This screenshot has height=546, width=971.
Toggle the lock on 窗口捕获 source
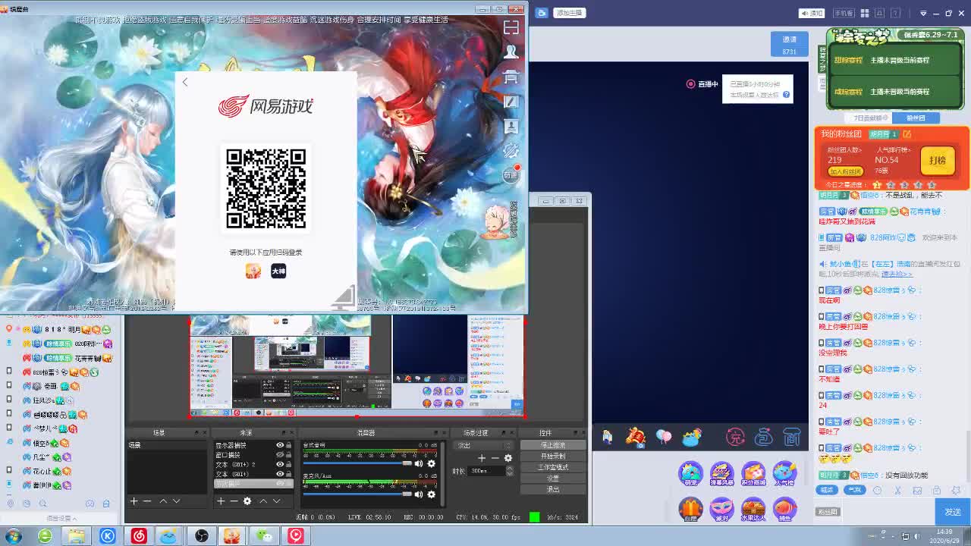pyautogui.click(x=289, y=454)
